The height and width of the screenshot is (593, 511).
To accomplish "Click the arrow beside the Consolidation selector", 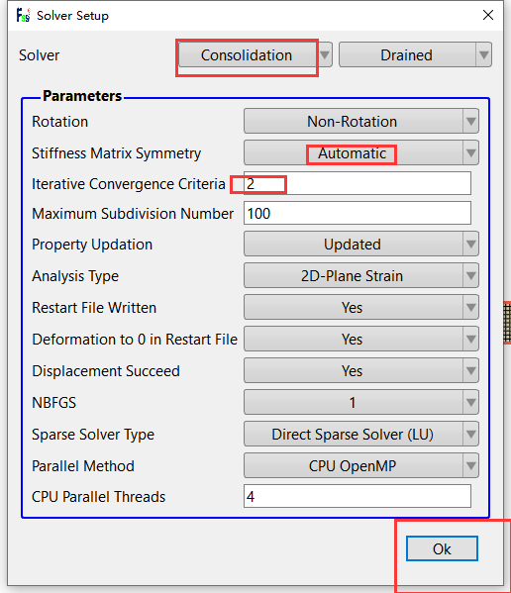I will (325, 54).
